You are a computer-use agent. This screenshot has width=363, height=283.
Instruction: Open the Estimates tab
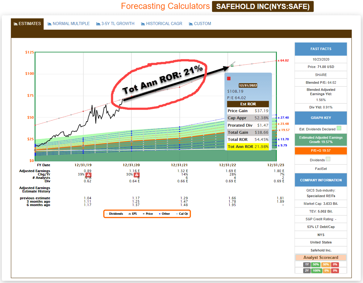pyautogui.click(x=27, y=24)
